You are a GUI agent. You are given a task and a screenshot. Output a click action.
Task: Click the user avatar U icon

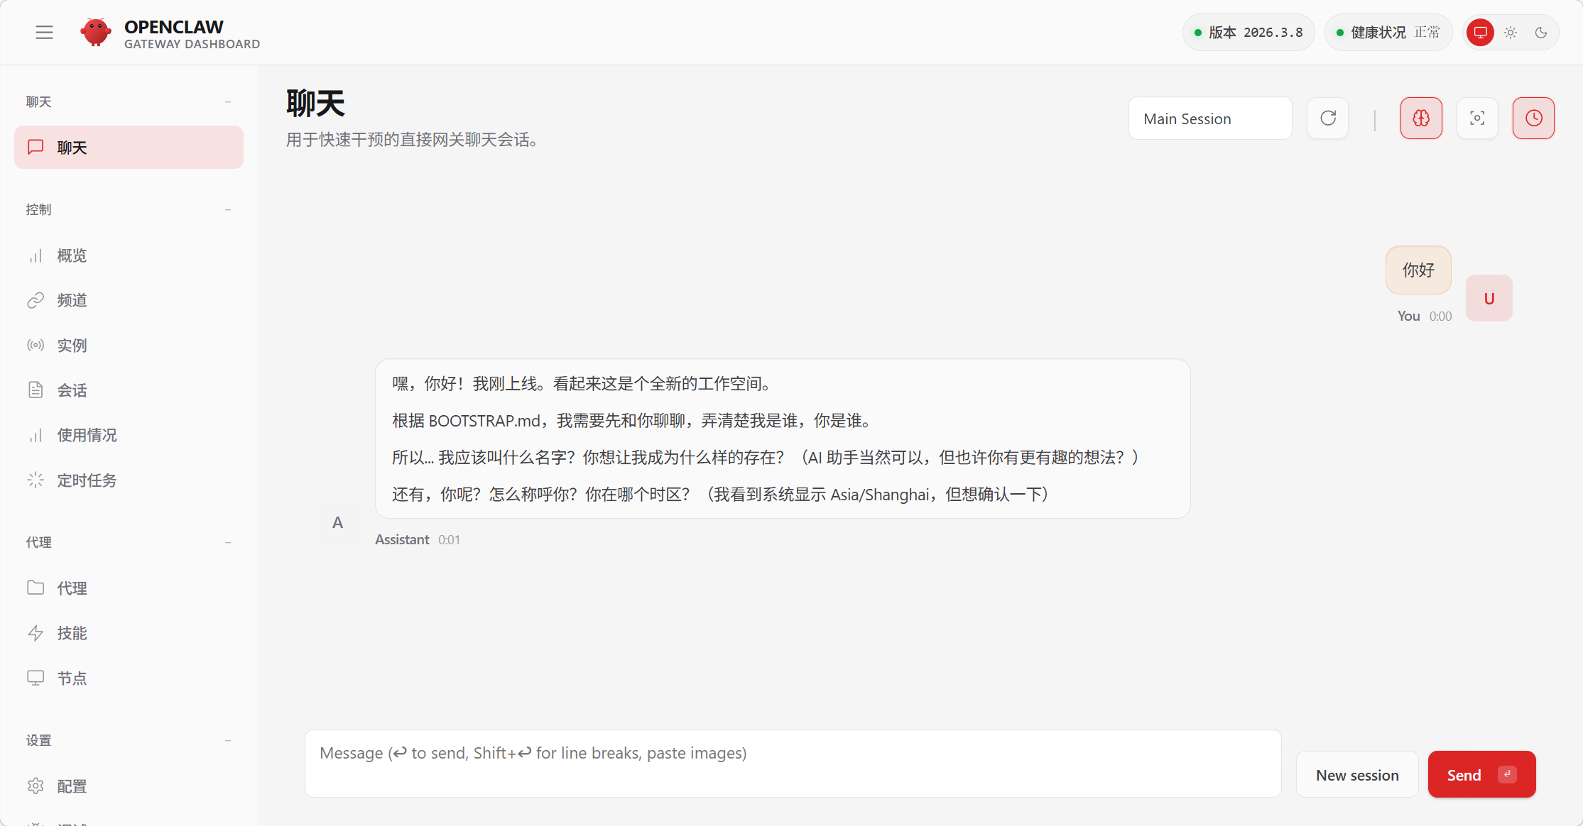1489,299
